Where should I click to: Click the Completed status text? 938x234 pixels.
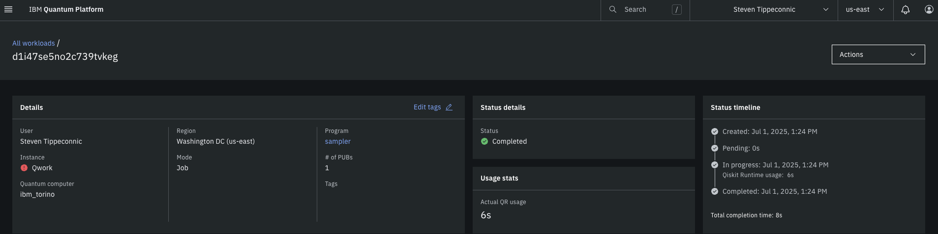pyautogui.click(x=510, y=141)
